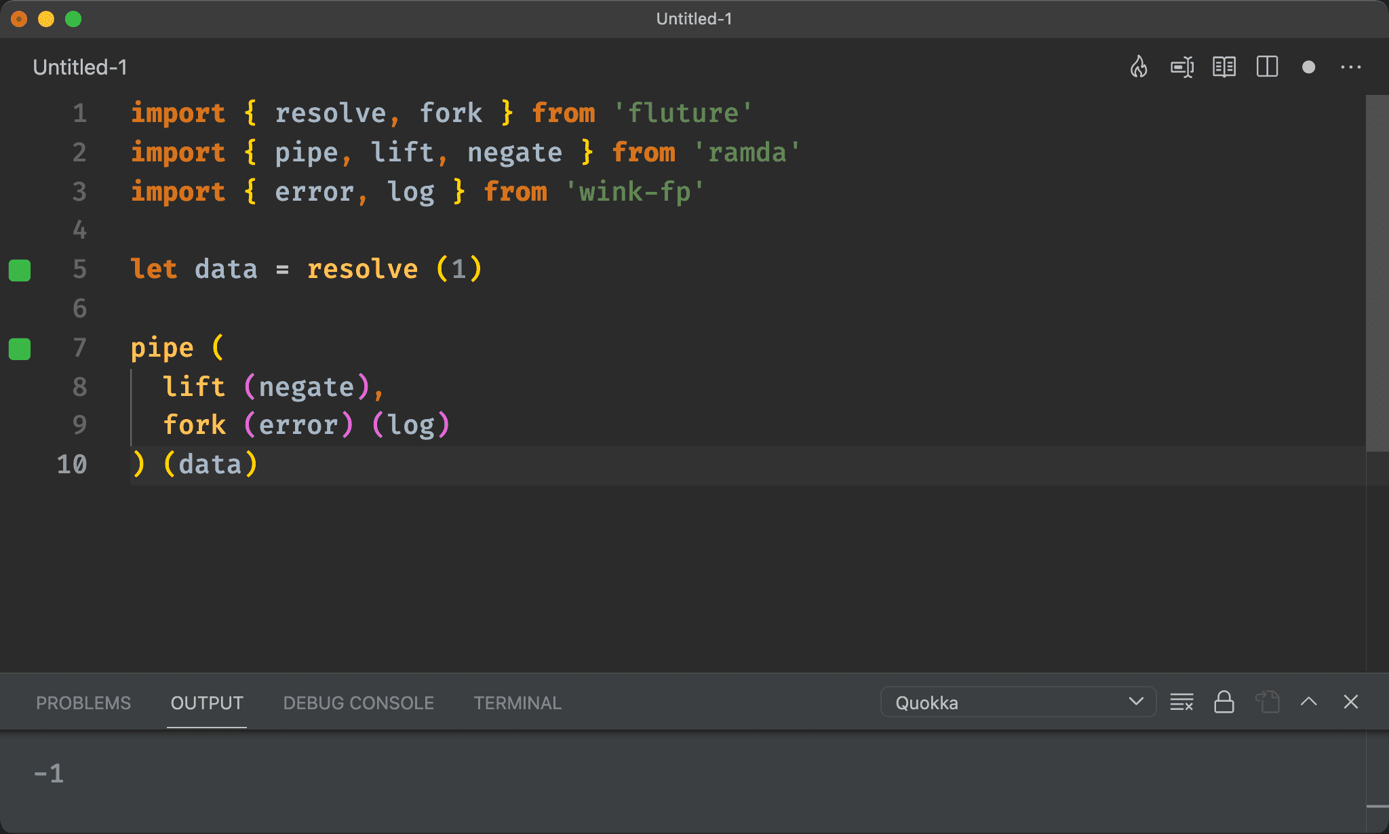This screenshot has height=834, width=1389.
Task: Click the green Quokka marker on line 7
Action: click(20, 349)
